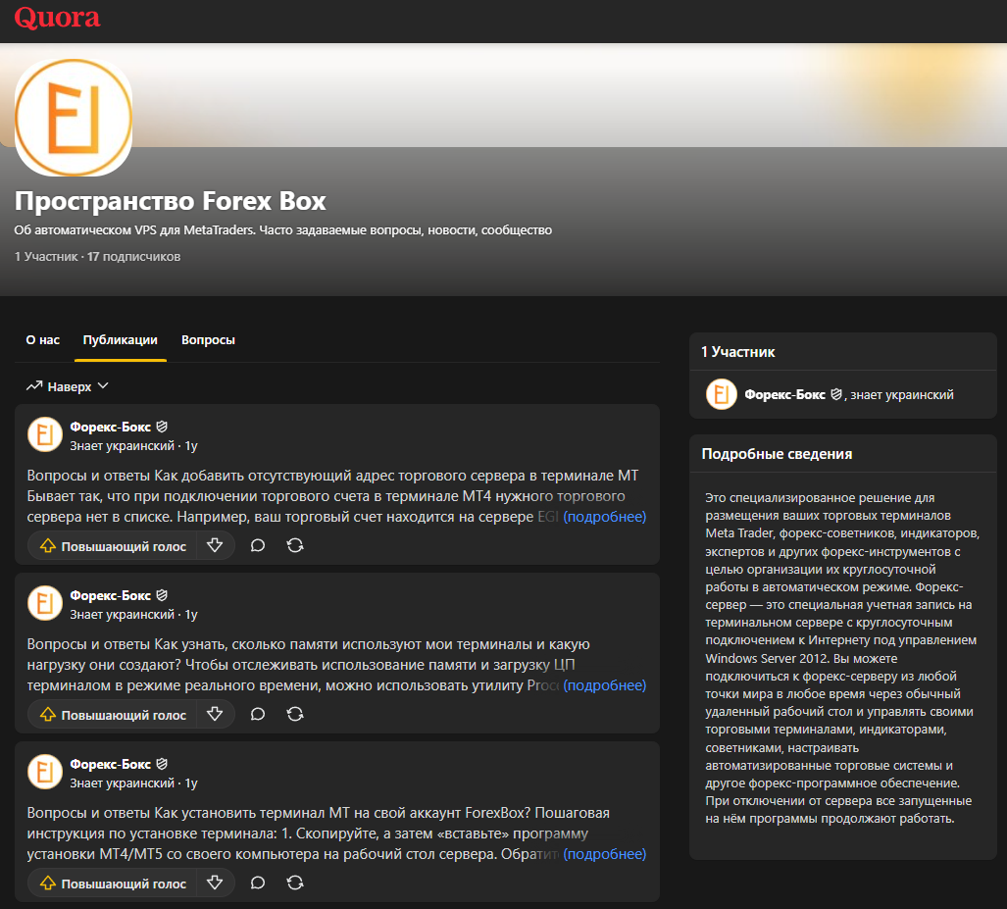1007x909 pixels.
Task: Open Форекс-Бокс author name on the first post
Action: tap(111, 427)
